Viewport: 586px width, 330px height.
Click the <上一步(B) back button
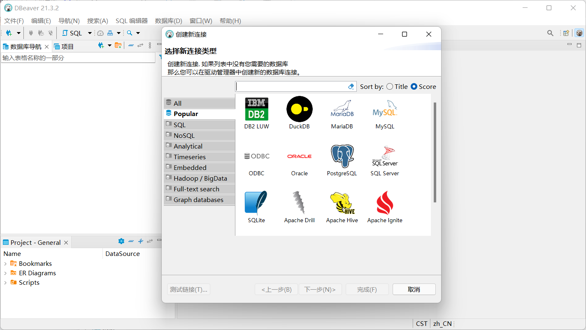pos(277,289)
